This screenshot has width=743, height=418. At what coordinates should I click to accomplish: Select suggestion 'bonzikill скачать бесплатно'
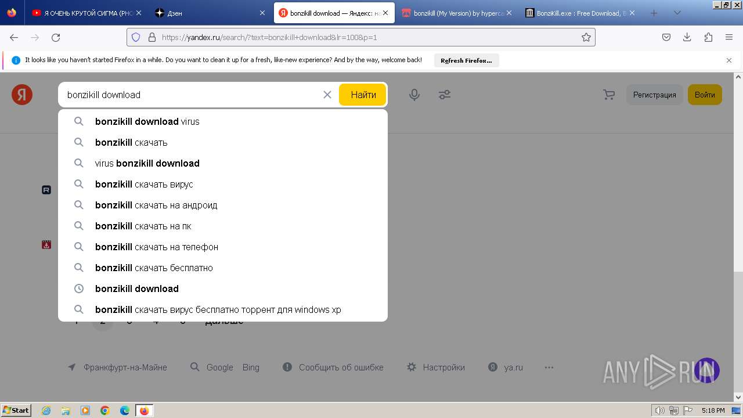(x=223, y=268)
